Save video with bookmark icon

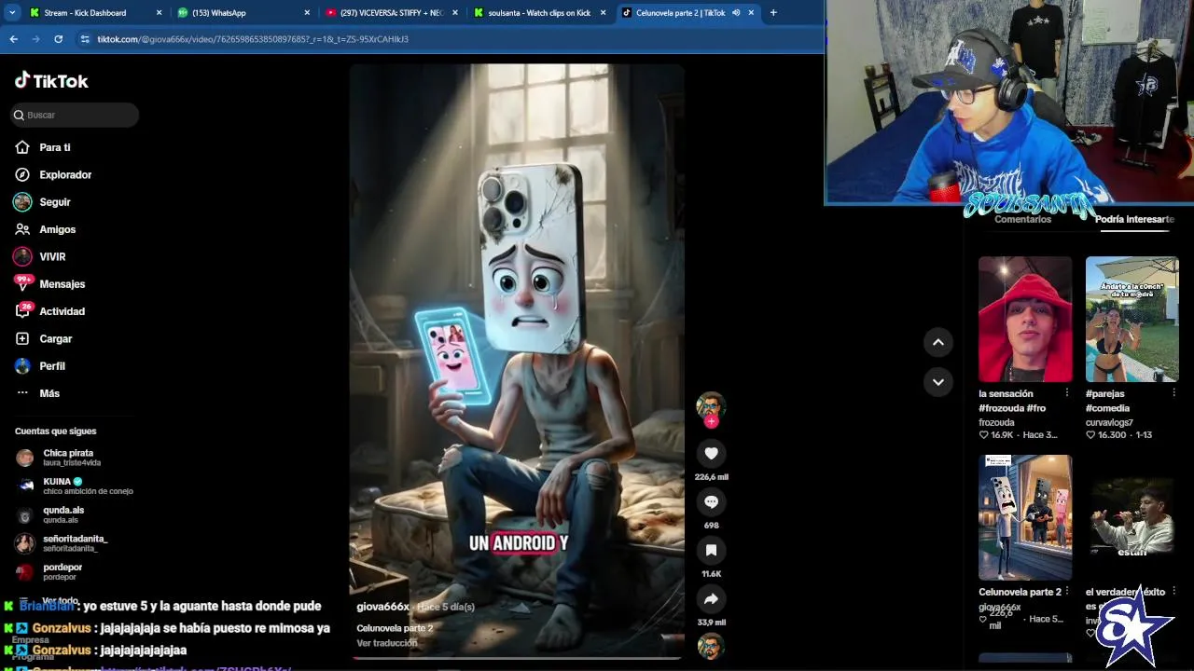tap(711, 550)
